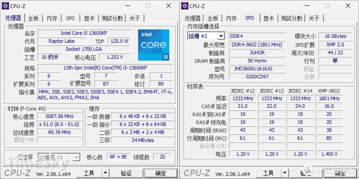Viewport: 359px width, 179px height.
Task: Click the core speed 5087.56 MHz
Action: pyautogui.click(x=59, y=116)
